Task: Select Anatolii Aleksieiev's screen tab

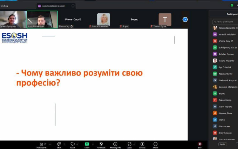Action: [53, 6]
